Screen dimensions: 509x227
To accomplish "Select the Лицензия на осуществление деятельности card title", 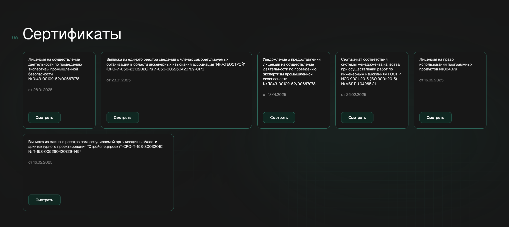I will coord(55,69).
